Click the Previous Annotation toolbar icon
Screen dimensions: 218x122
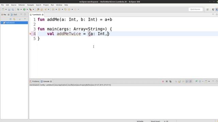click(60, 9)
